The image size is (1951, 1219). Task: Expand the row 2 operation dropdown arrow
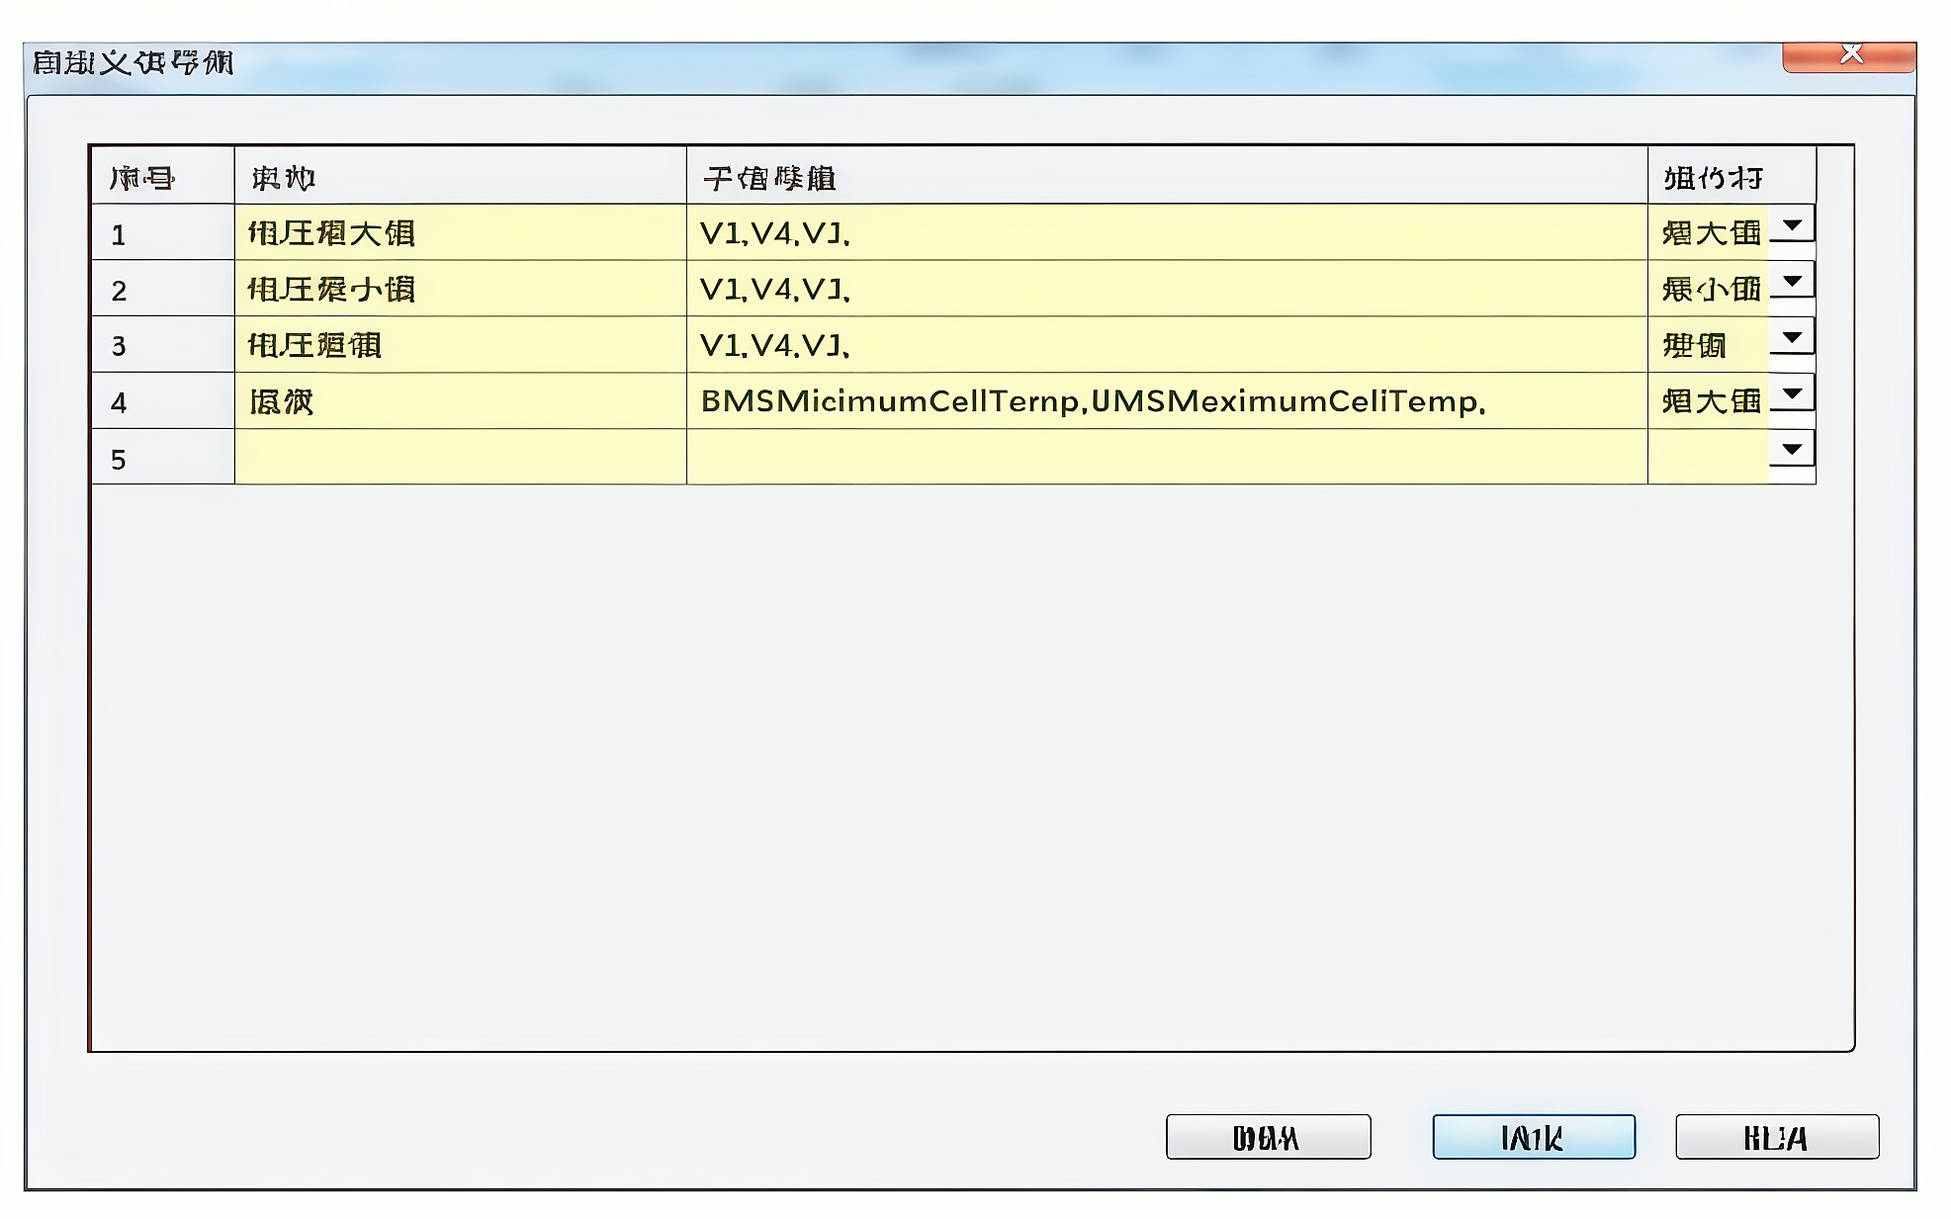click(x=1791, y=283)
